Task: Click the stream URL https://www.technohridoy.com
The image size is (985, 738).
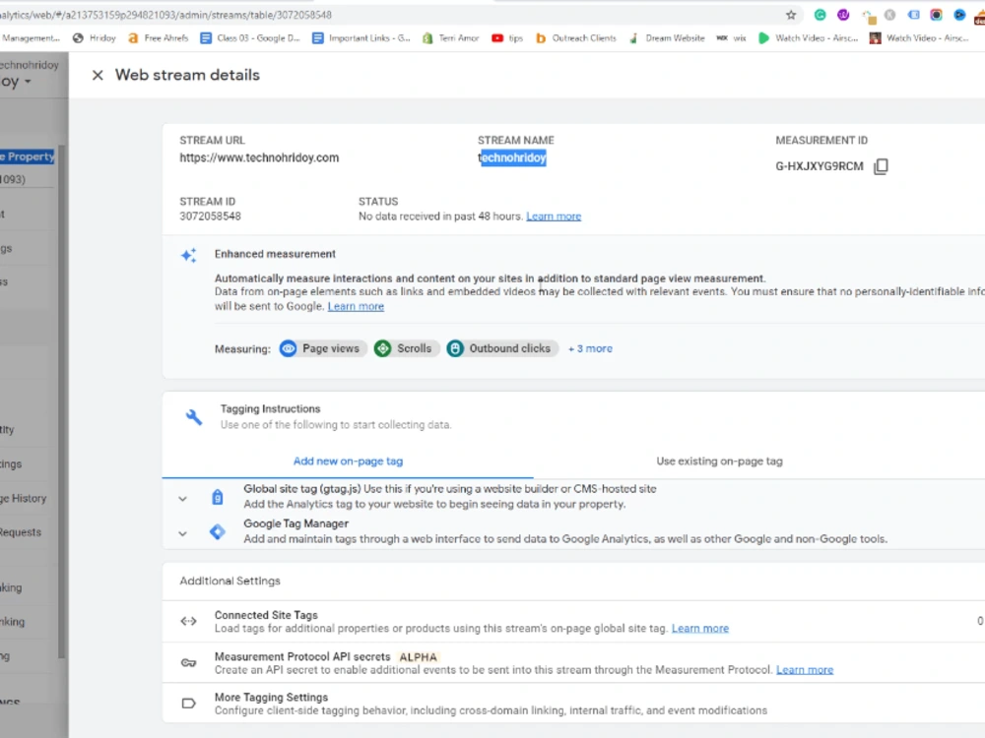Action: point(259,157)
